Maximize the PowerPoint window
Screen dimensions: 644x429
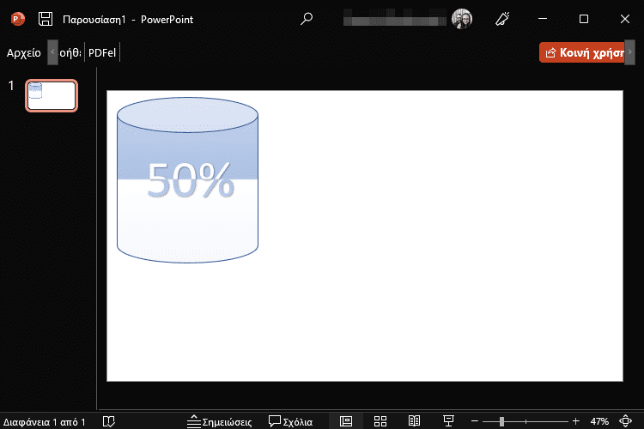584,19
